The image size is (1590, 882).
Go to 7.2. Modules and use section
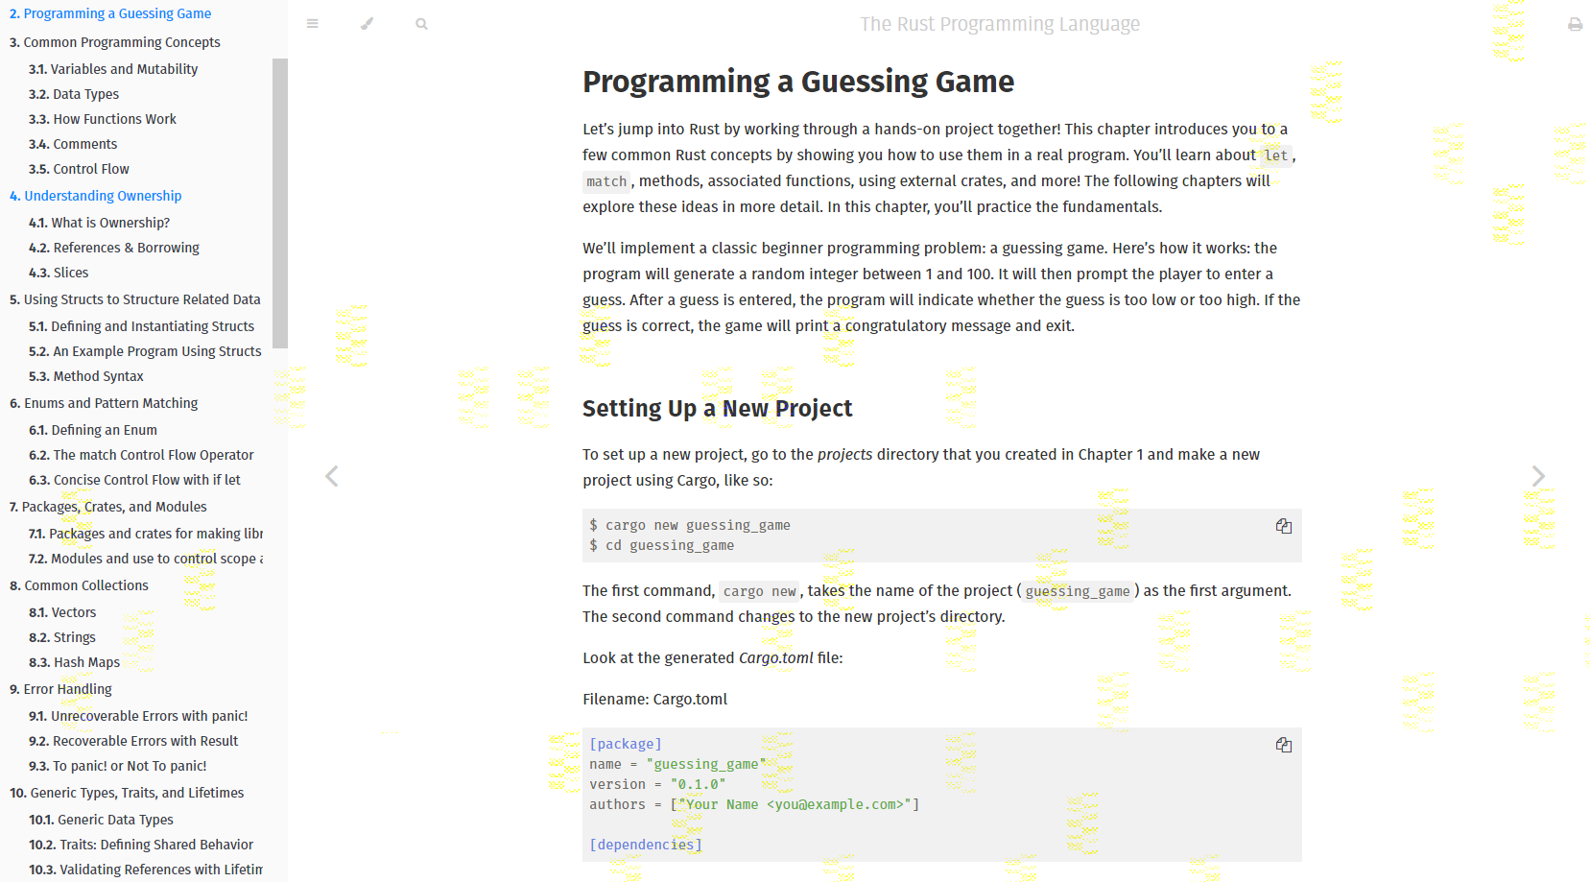(x=146, y=559)
